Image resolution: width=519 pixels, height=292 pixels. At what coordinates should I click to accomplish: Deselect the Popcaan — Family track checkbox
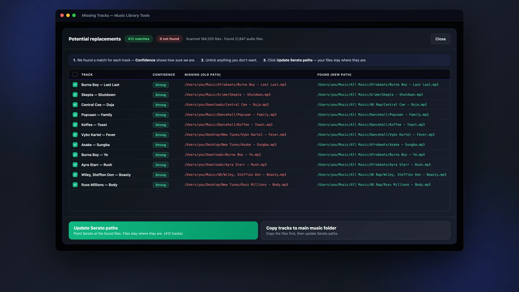coord(75,115)
